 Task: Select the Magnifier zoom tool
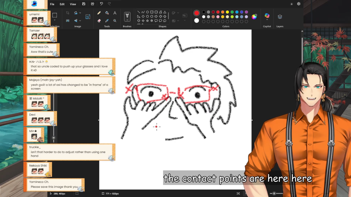pyautogui.click(x=115, y=21)
